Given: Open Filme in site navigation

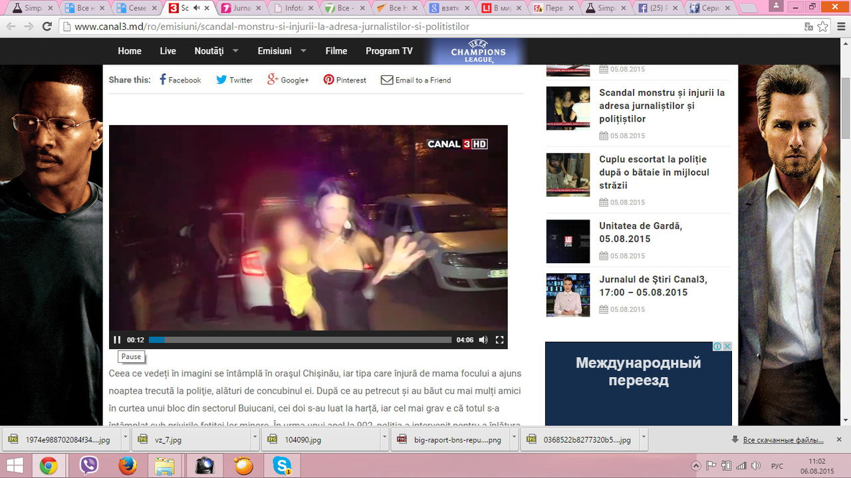Looking at the screenshot, I should point(336,51).
